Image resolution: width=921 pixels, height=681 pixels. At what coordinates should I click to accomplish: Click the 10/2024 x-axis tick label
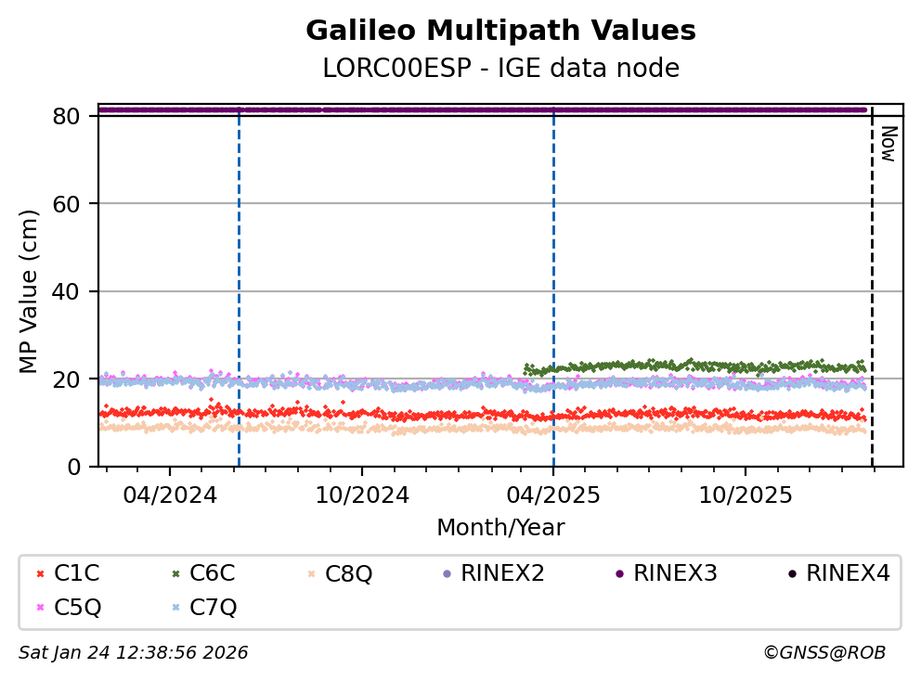[362, 495]
